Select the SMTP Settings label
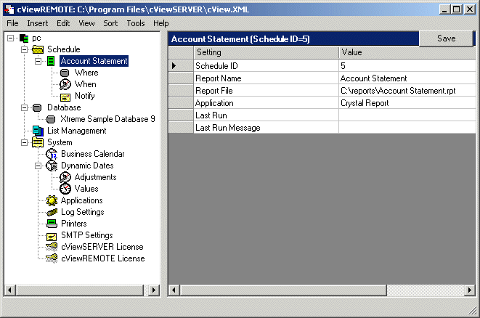The height and width of the screenshot is (318, 480). pos(87,235)
